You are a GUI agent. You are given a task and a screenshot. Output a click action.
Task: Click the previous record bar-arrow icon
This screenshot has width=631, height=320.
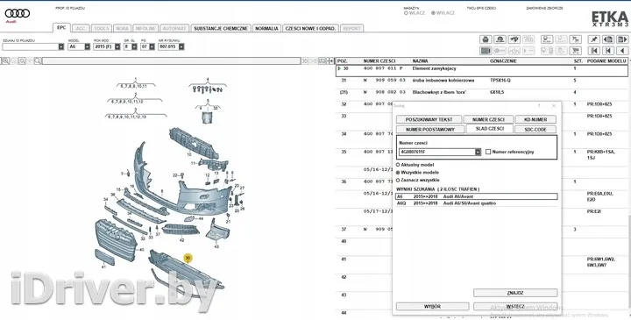pos(608,51)
